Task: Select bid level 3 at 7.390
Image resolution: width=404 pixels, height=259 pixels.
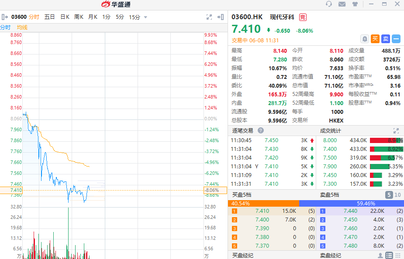Action: [272, 228]
